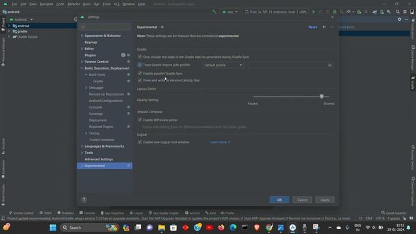Select Advanced Settings in settings tree
The width and height of the screenshot is (416, 234).
point(99,159)
